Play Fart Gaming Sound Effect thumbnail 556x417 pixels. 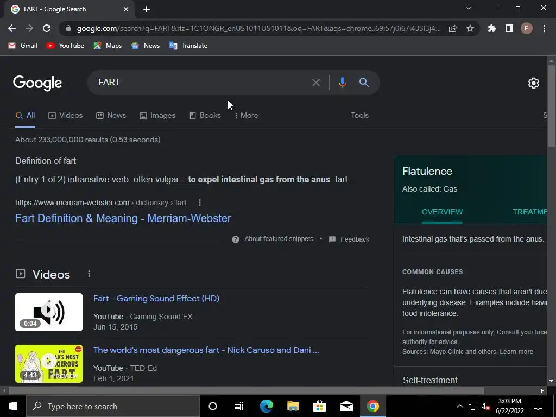point(48,312)
